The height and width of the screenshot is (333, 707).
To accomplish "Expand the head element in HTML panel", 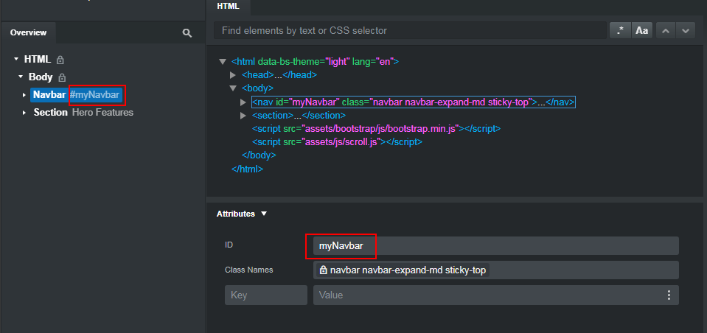I will point(233,75).
